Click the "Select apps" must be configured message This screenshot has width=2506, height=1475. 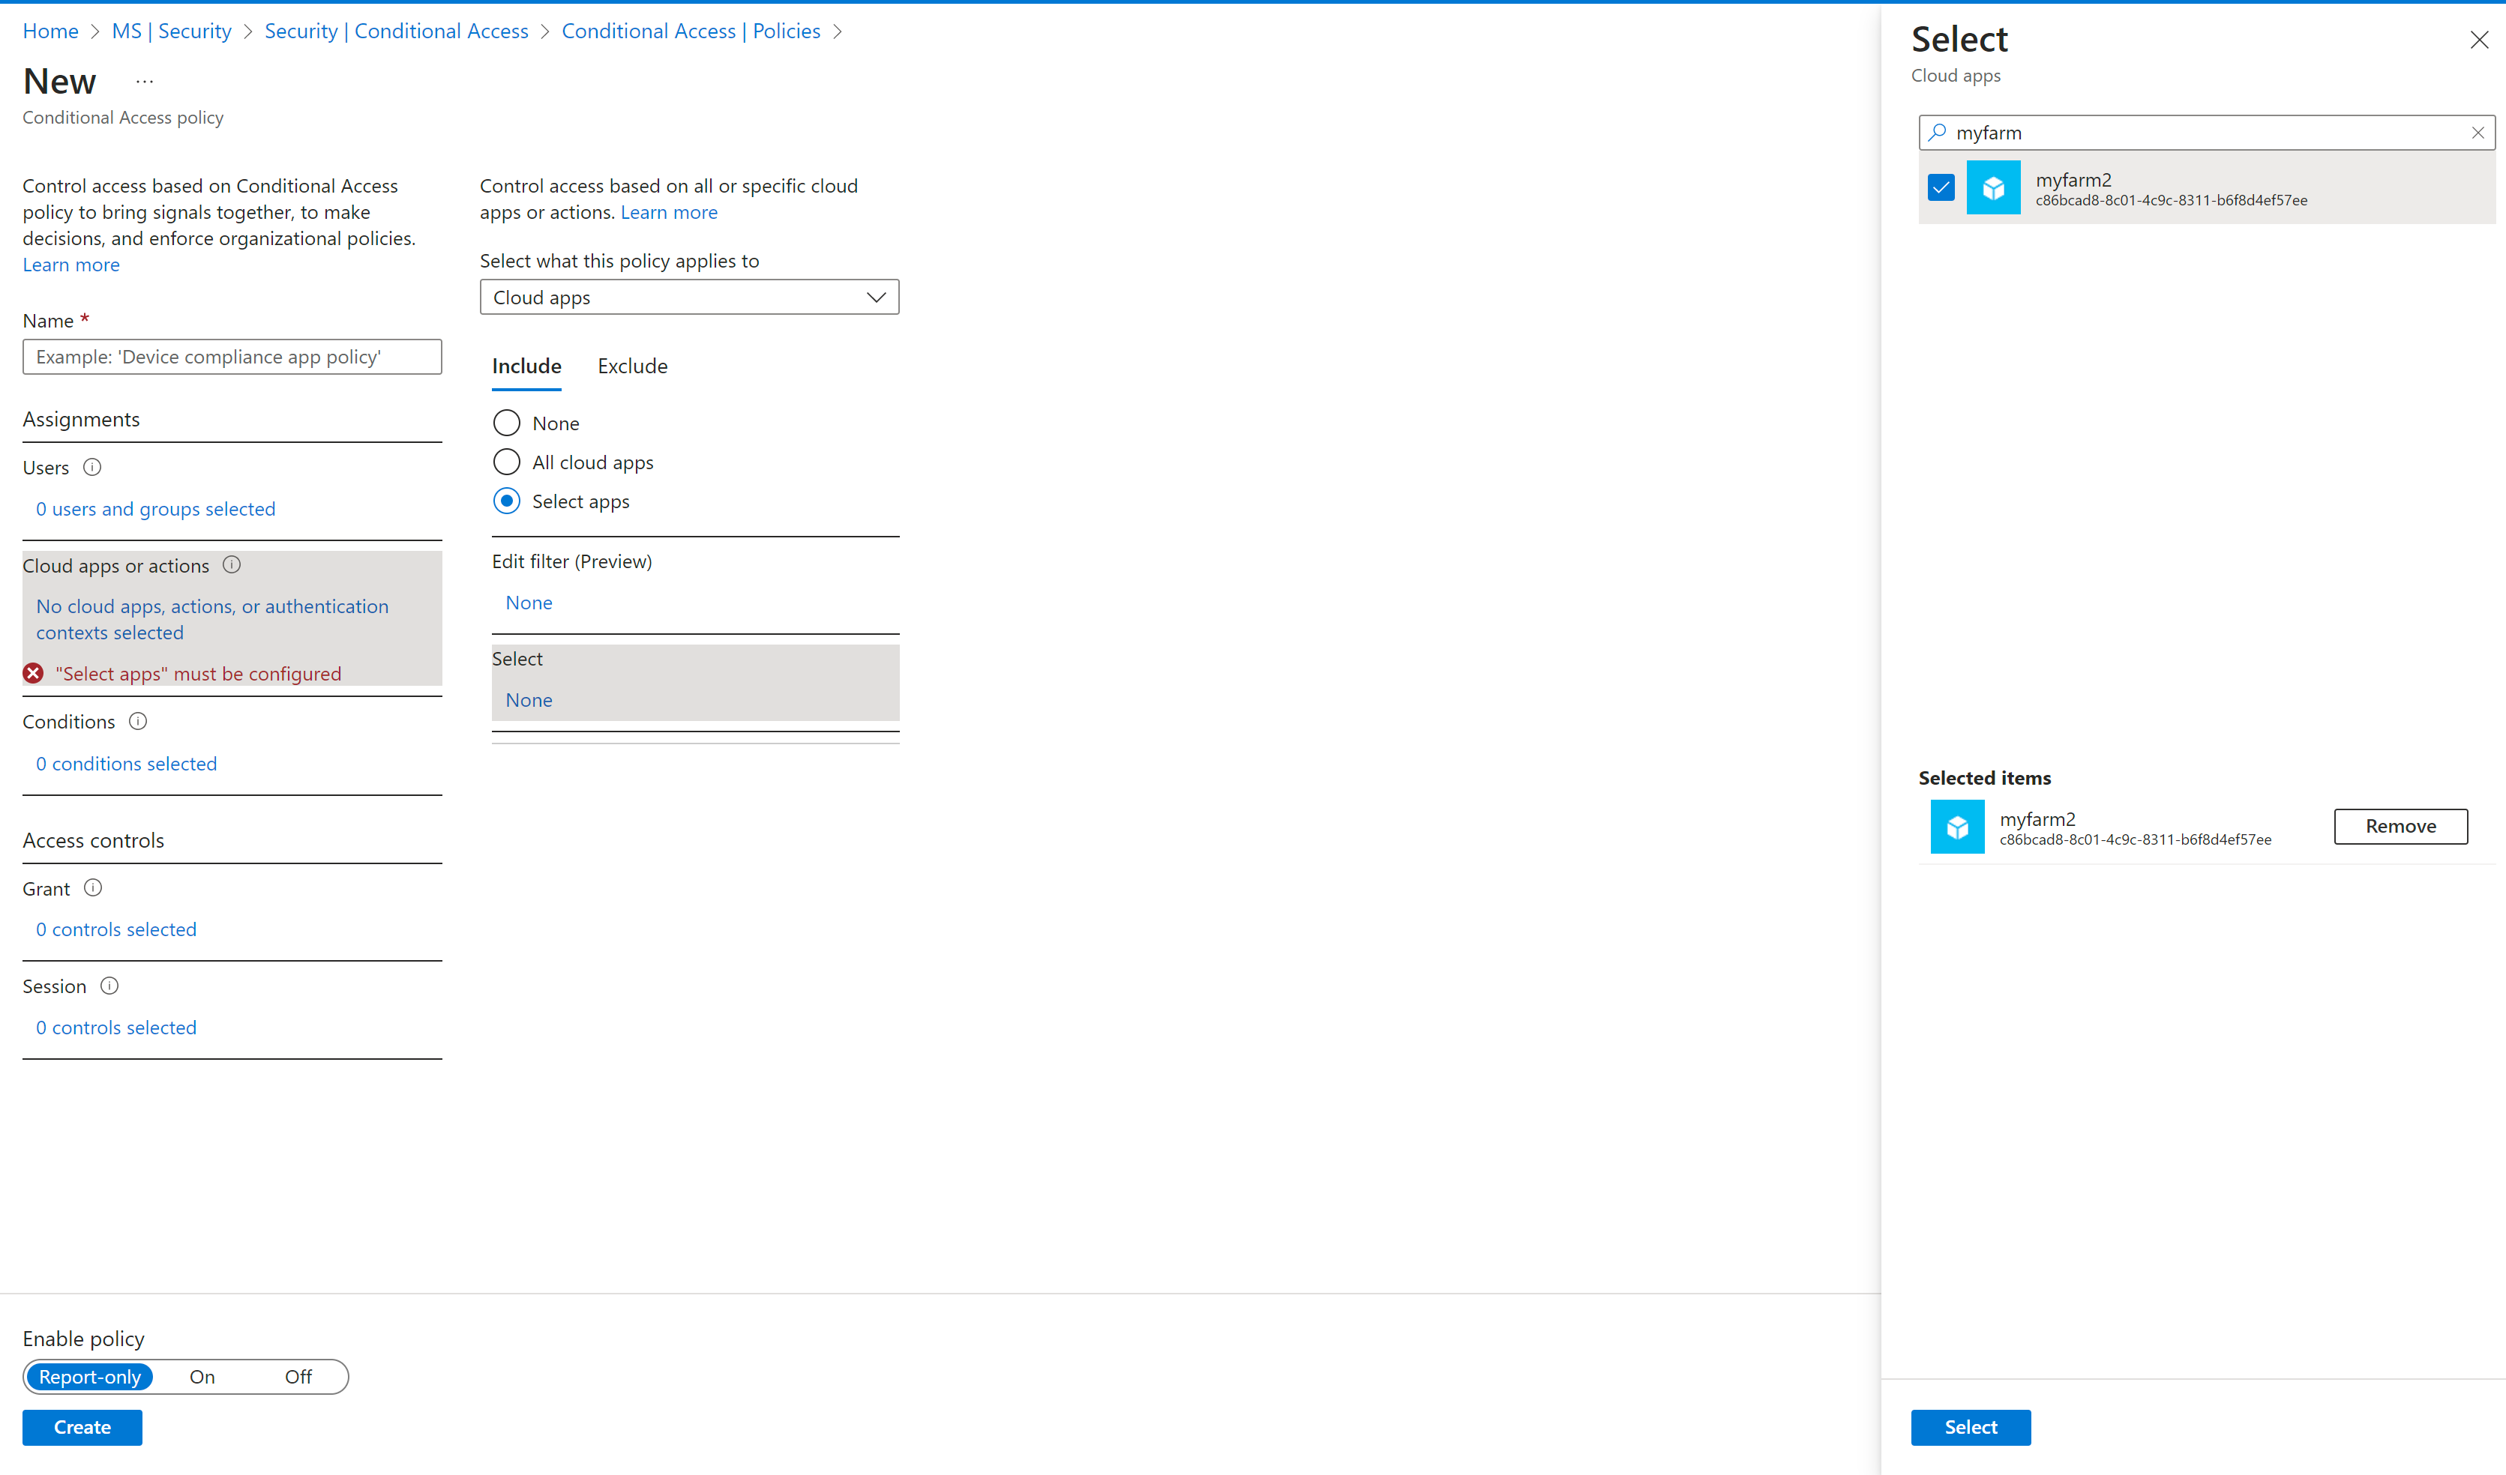[x=198, y=674]
